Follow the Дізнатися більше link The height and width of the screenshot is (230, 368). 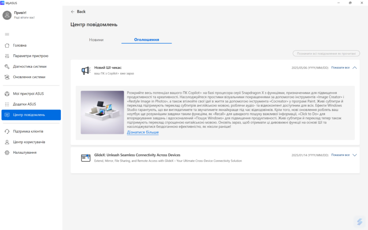tap(143, 132)
